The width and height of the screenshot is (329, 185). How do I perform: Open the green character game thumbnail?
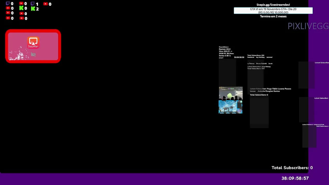pos(231,93)
